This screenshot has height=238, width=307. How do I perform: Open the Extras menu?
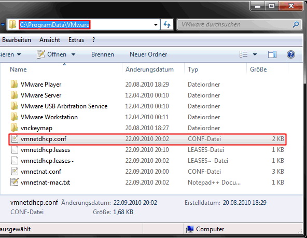(x=76, y=40)
